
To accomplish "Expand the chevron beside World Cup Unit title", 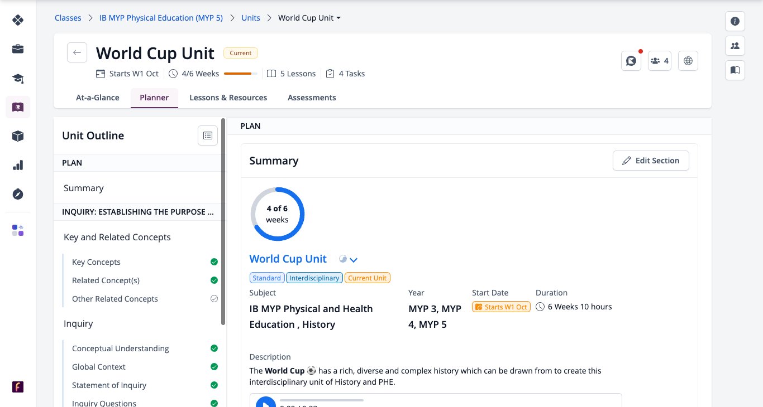I will tap(354, 260).
